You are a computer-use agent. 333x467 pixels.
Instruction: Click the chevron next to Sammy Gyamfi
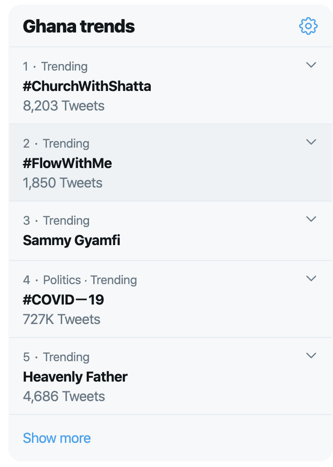tap(311, 219)
